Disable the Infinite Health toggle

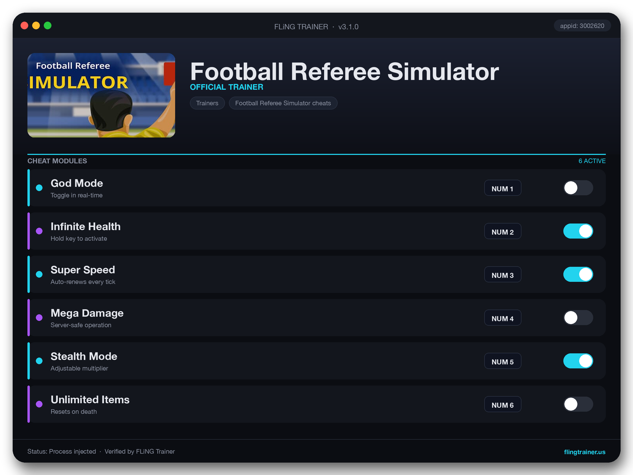point(578,231)
